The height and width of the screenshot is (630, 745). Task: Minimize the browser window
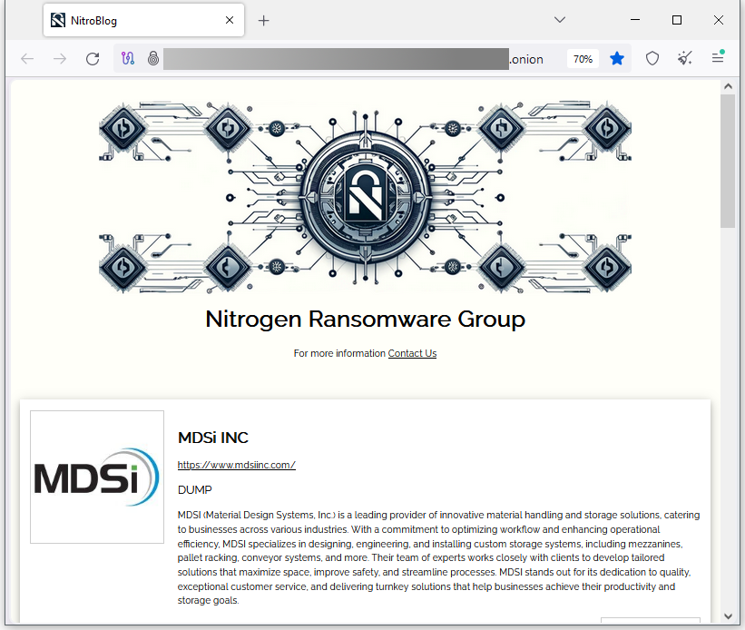coord(635,20)
